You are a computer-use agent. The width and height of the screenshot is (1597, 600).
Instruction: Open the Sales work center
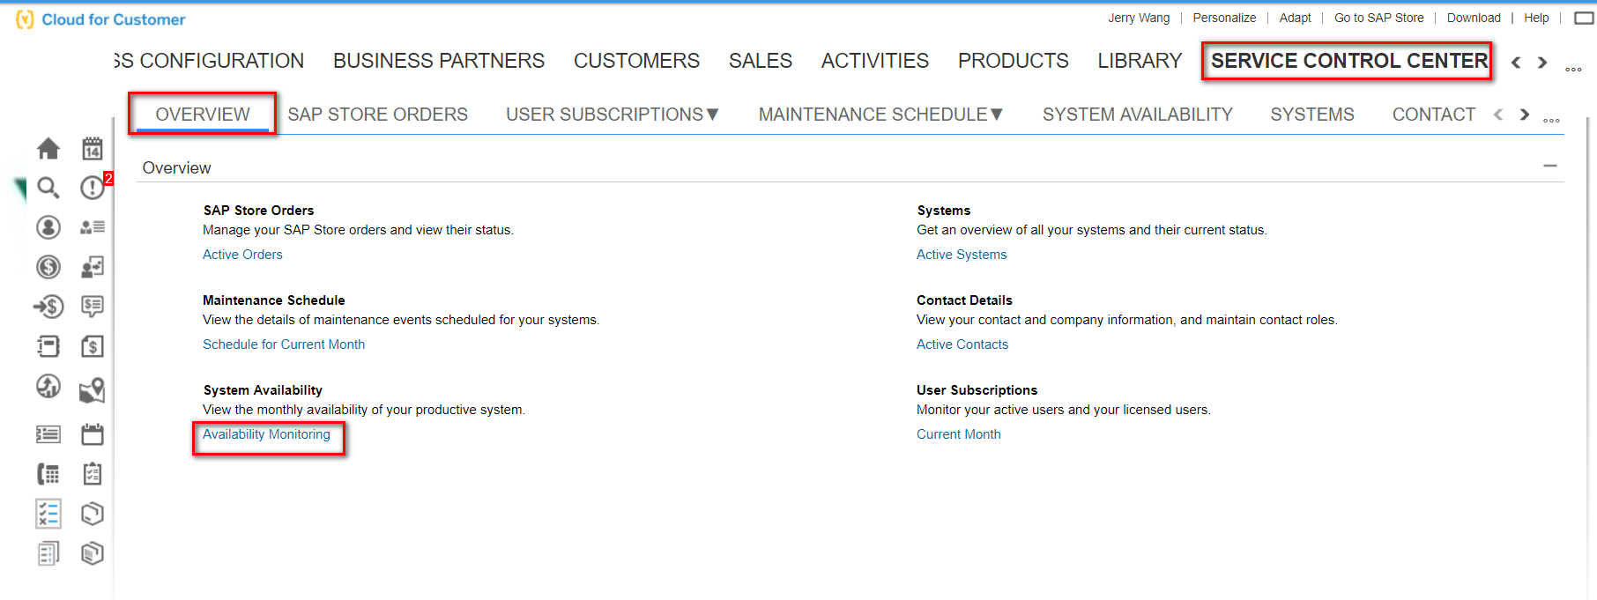[x=761, y=61]
